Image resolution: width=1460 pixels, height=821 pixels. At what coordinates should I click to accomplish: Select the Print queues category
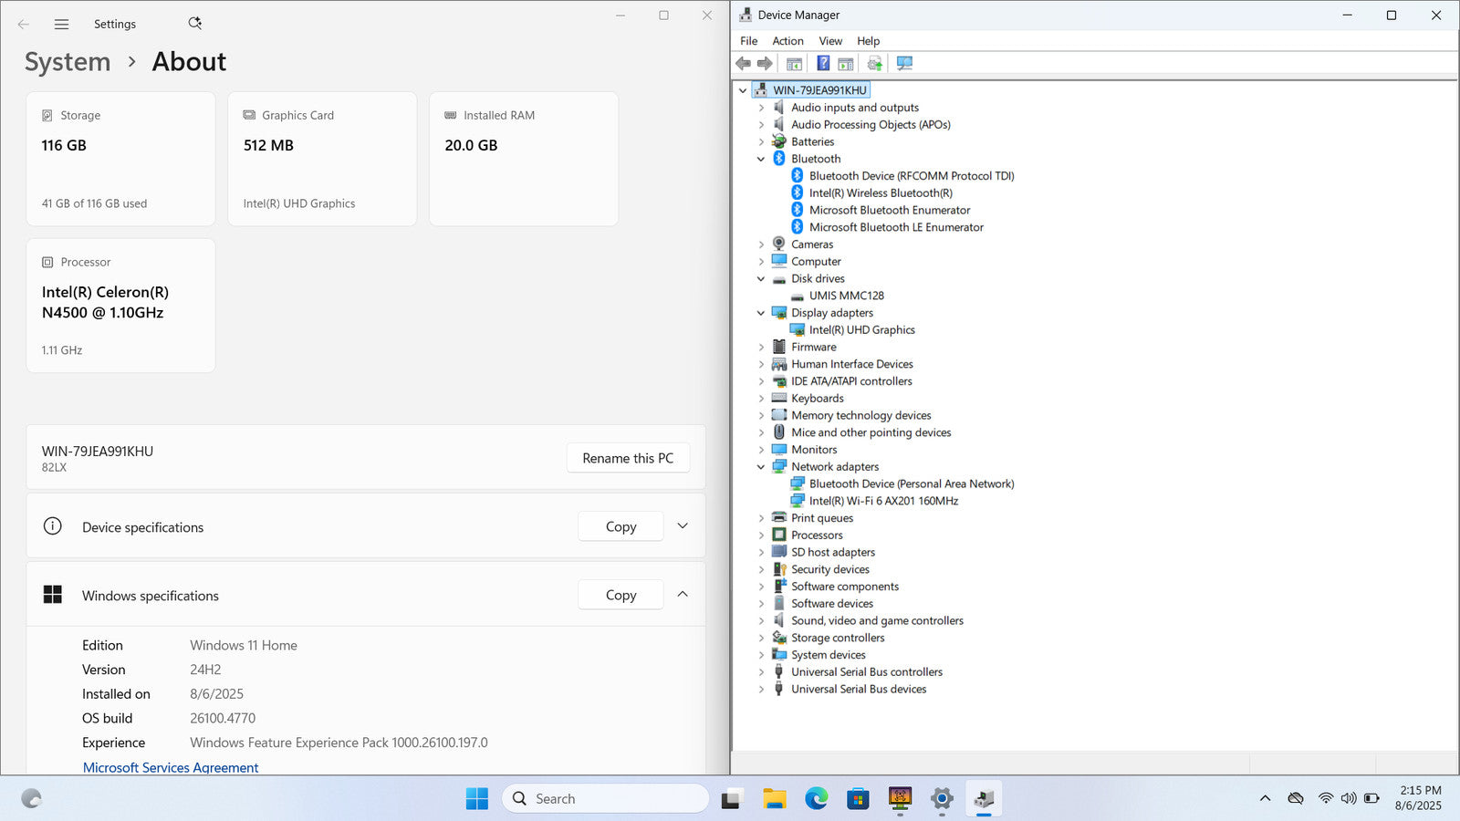[822, 518]
